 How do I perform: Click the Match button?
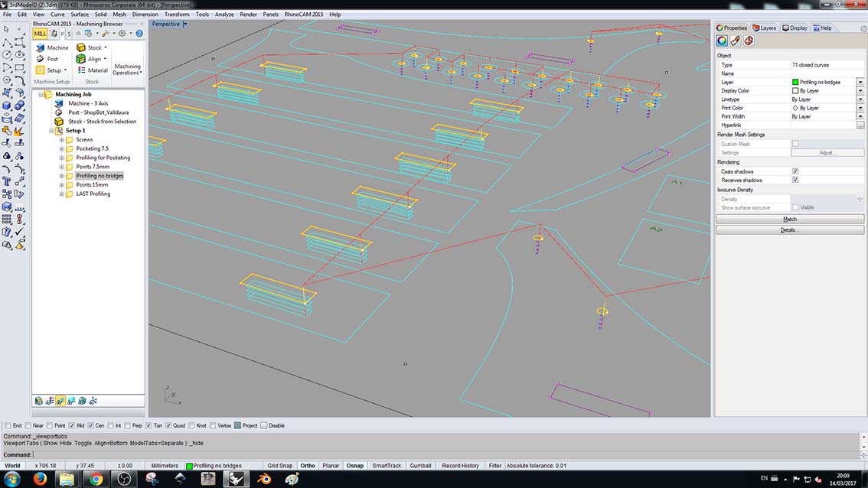(x=789, y=219)
